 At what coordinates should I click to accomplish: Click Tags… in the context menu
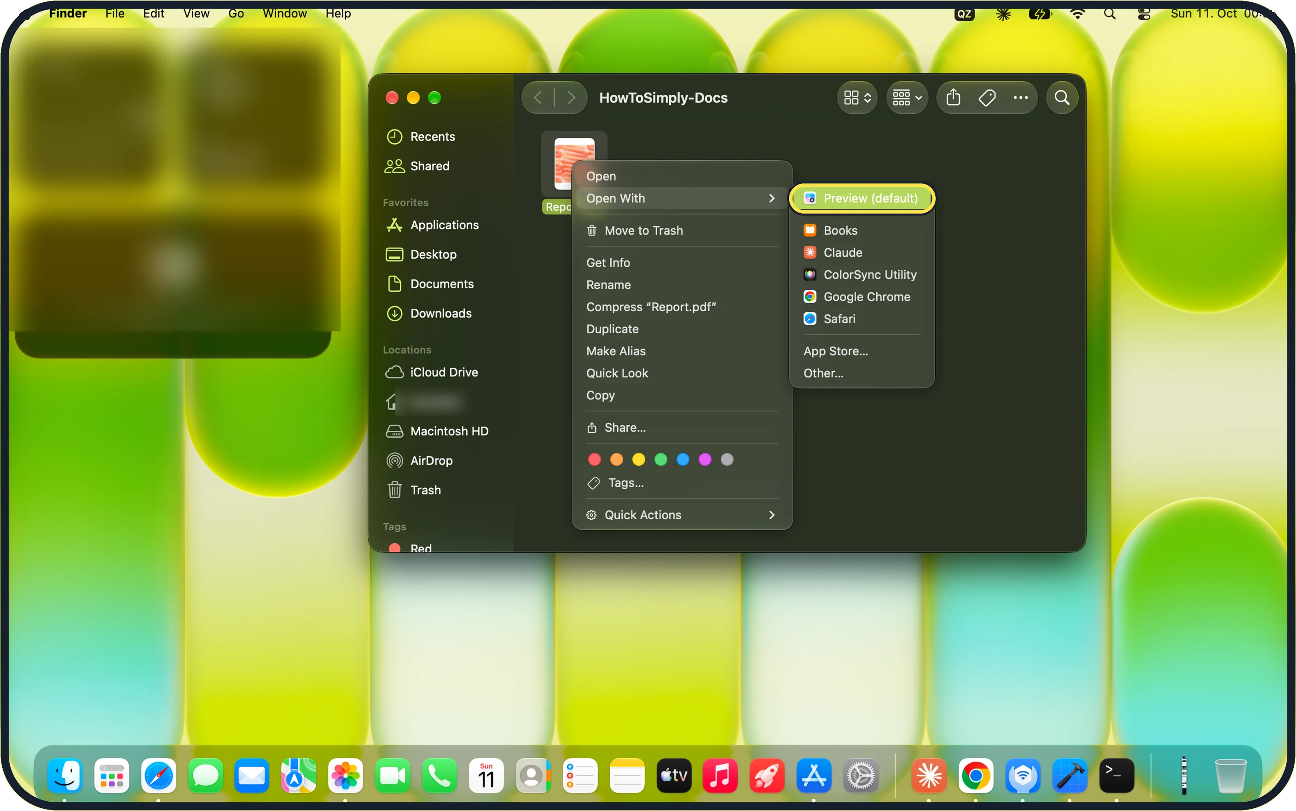coord(682,483)
